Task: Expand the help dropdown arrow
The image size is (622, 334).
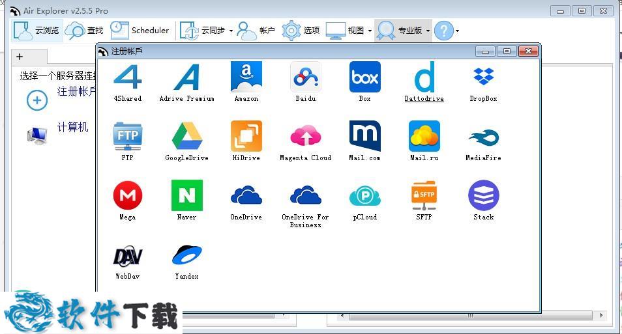Action: click(x=457, y=31)
